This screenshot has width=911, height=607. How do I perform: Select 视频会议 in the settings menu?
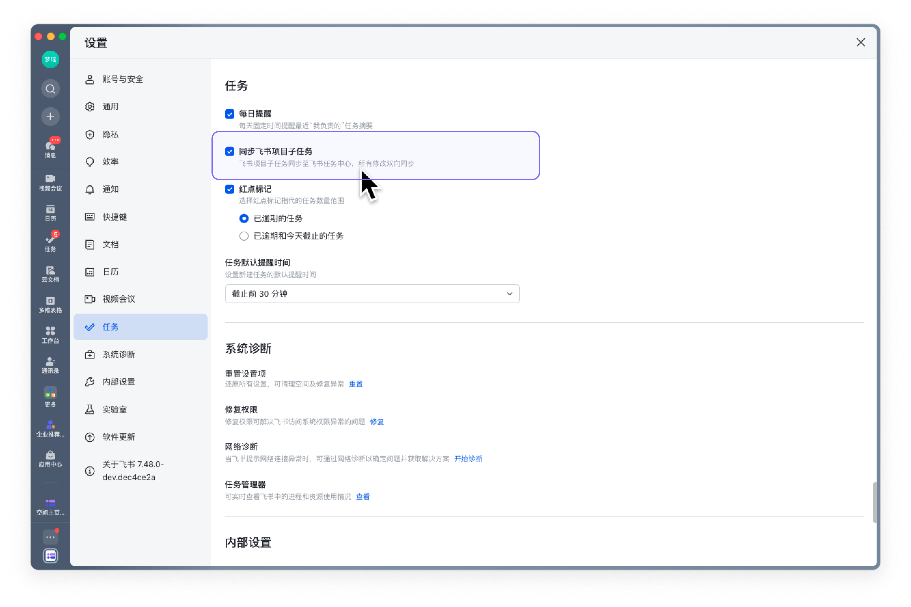coord(140,299)
